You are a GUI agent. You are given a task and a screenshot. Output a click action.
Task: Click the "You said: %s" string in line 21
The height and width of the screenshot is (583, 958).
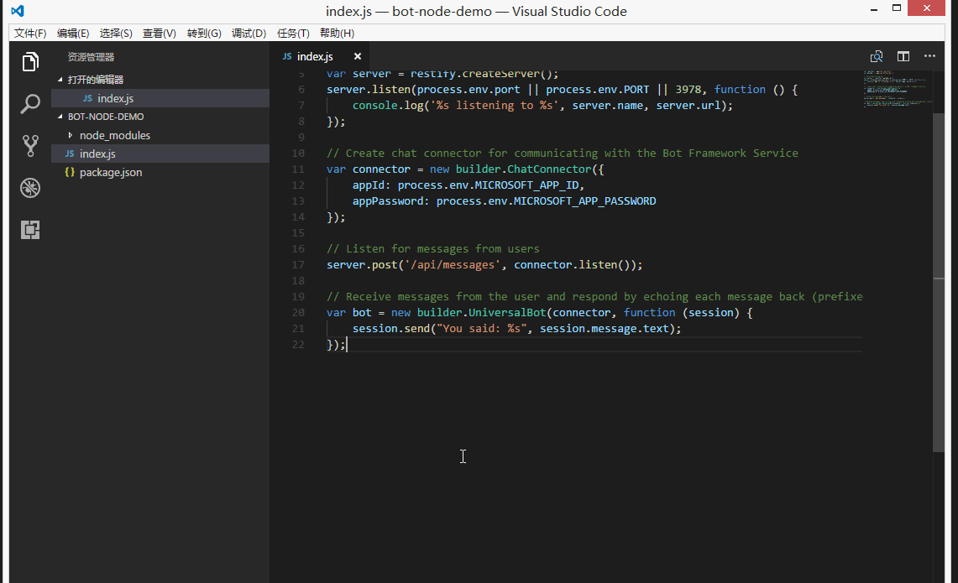tap(481, 328)
